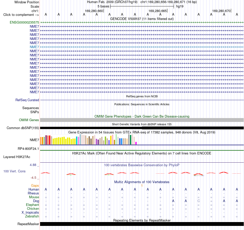Select the X_tropicalis species label
Viewport: 244px width, 230px height.
(30, 213)
